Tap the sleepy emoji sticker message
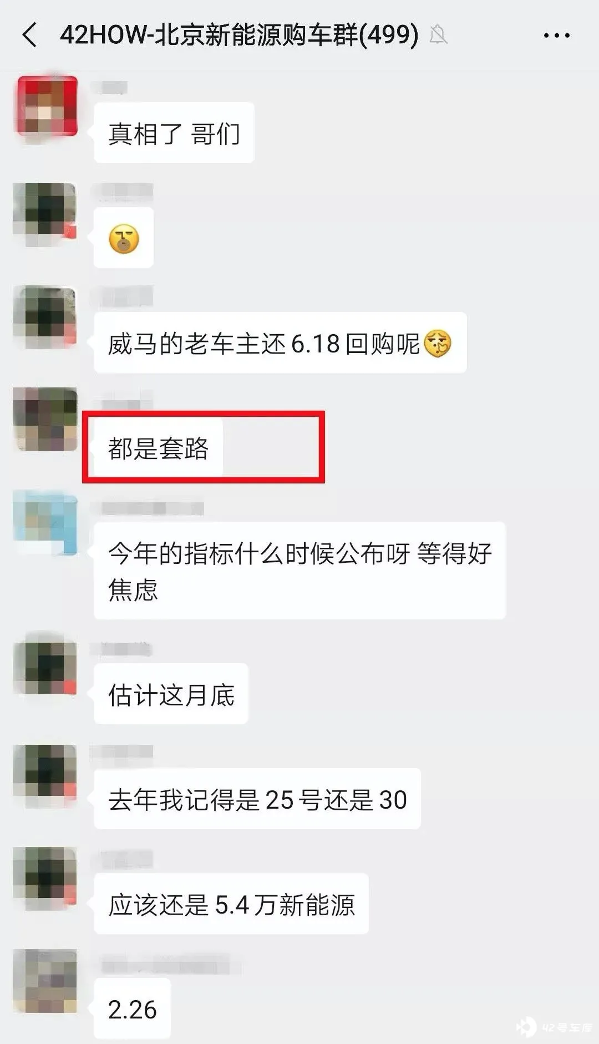This screenshot has width=599, height=1044. click(124, 238)
